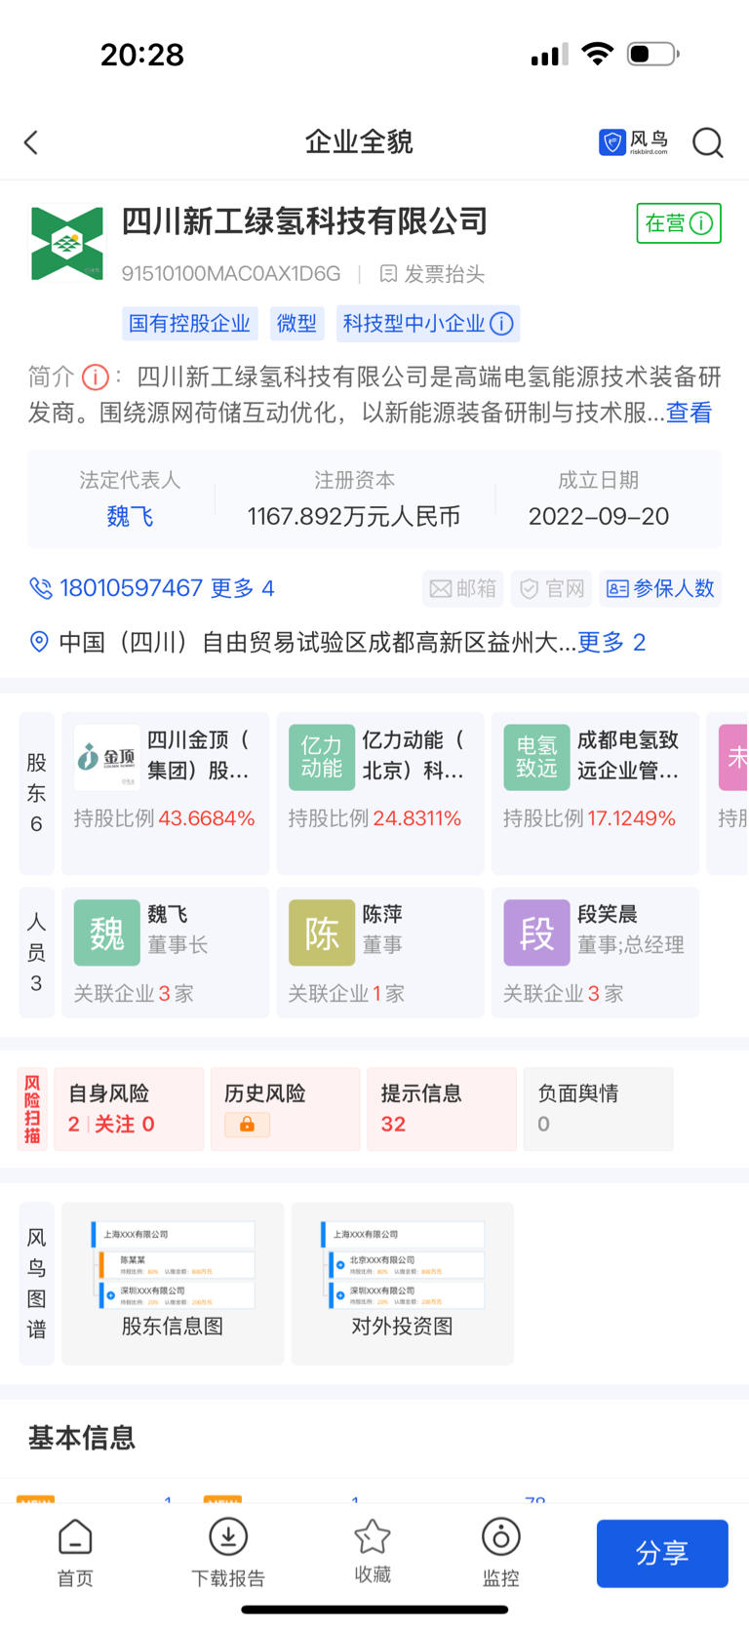Screen dimensions: 749x1628
Task: Expand intro via 查看 link
Action: coord(690,413)
